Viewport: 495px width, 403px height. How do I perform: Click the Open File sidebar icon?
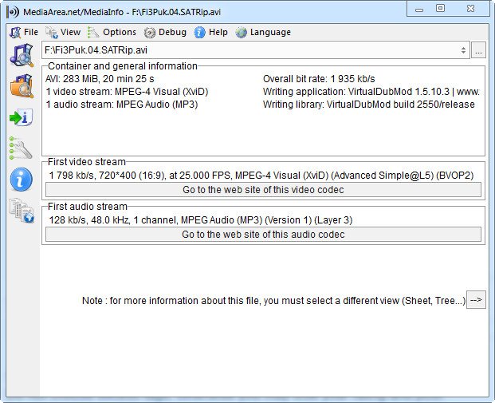21,55
